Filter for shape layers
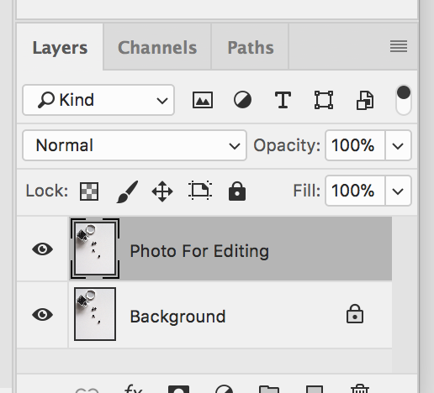This screenshot has width=434, height=393. pos(324,100)
